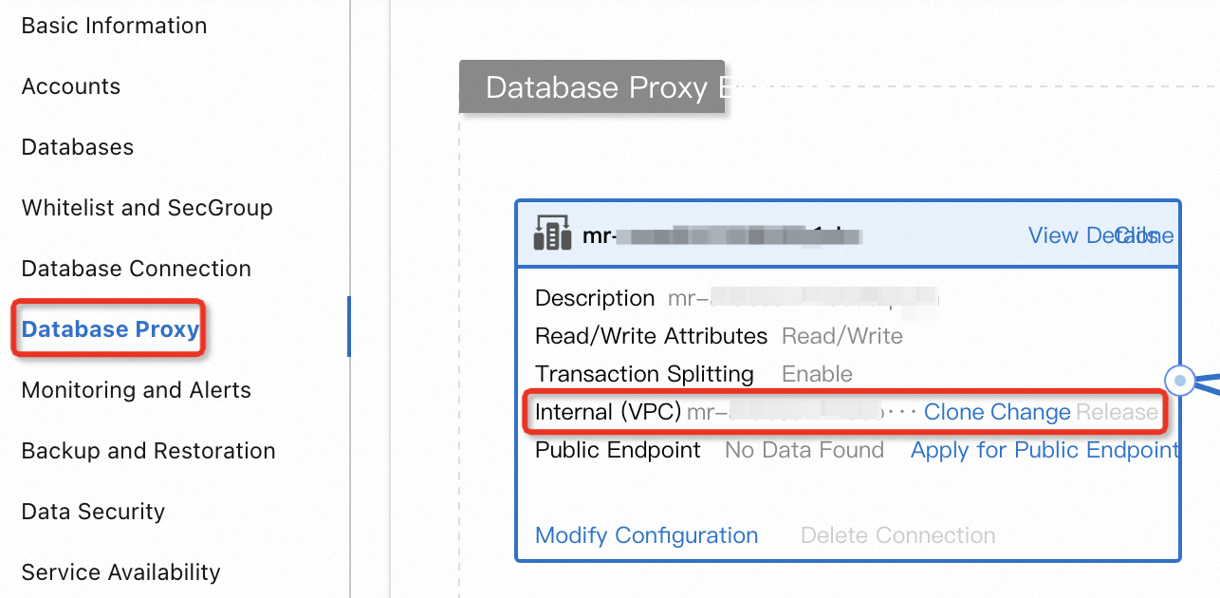The image size is (1220, 598).
Task: Click Release next to the VPC endpoint
Action: (x=1117, y=412)
